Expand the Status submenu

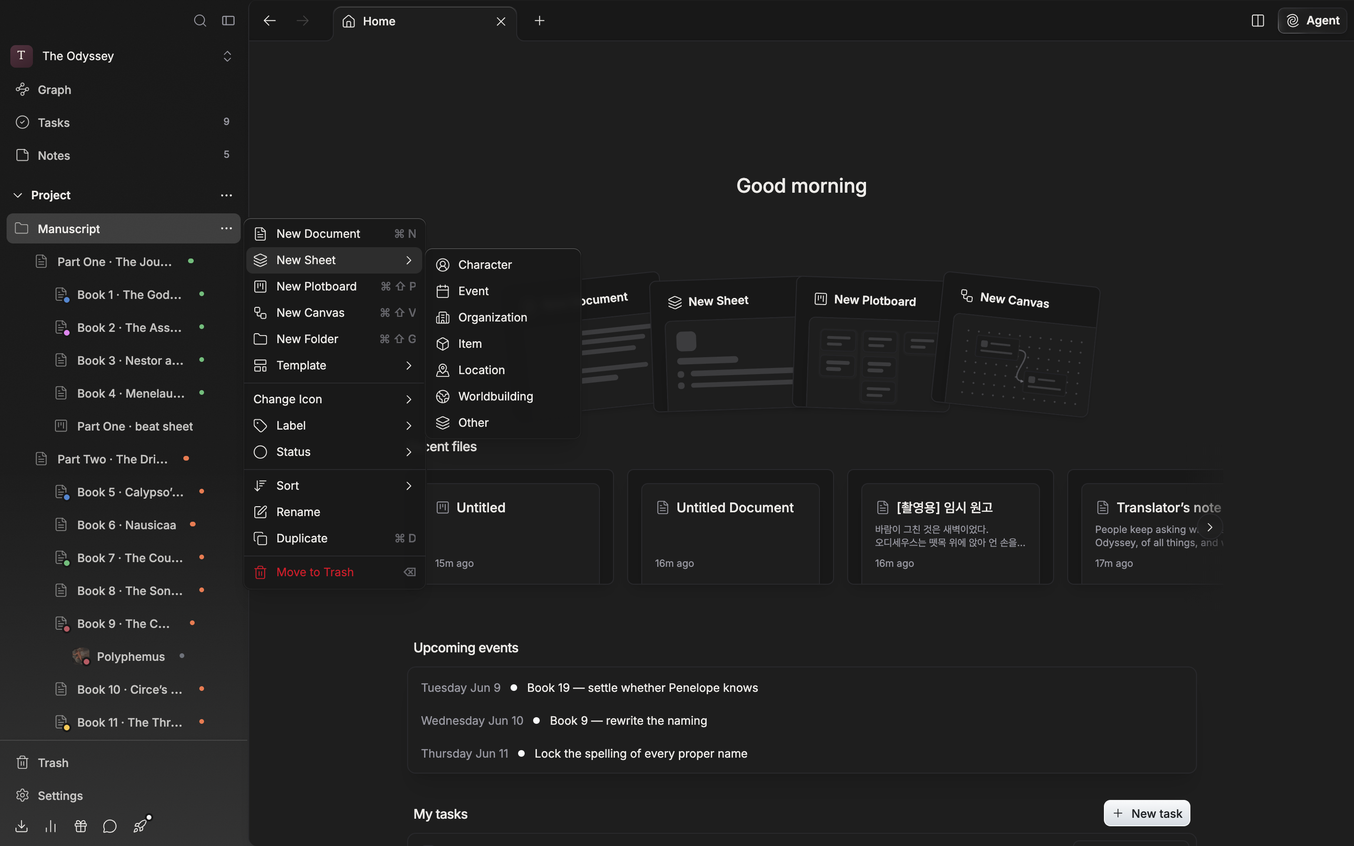[x=334, y=452]
